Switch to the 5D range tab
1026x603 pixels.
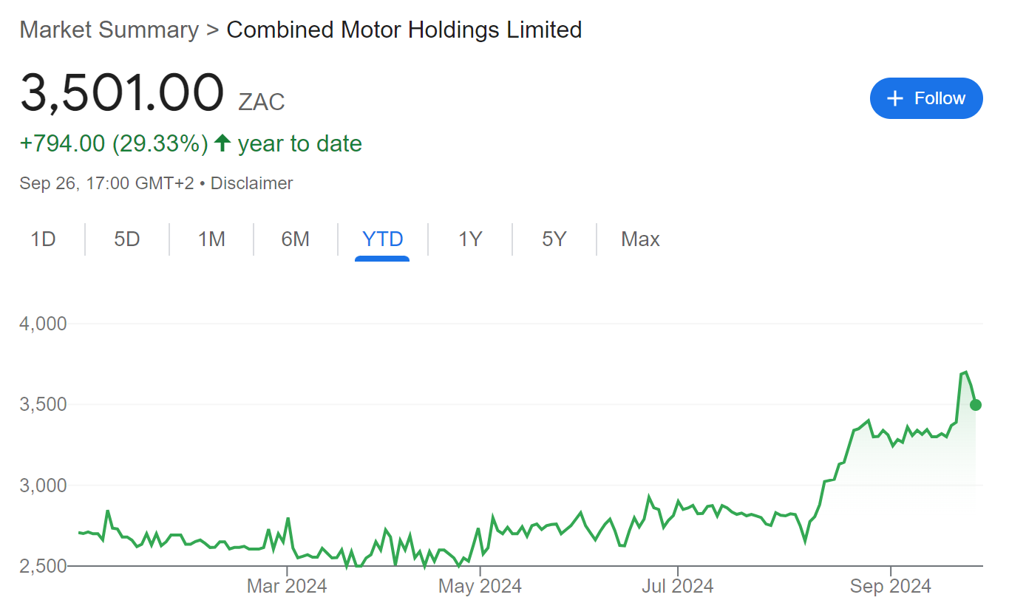point(127,239)
